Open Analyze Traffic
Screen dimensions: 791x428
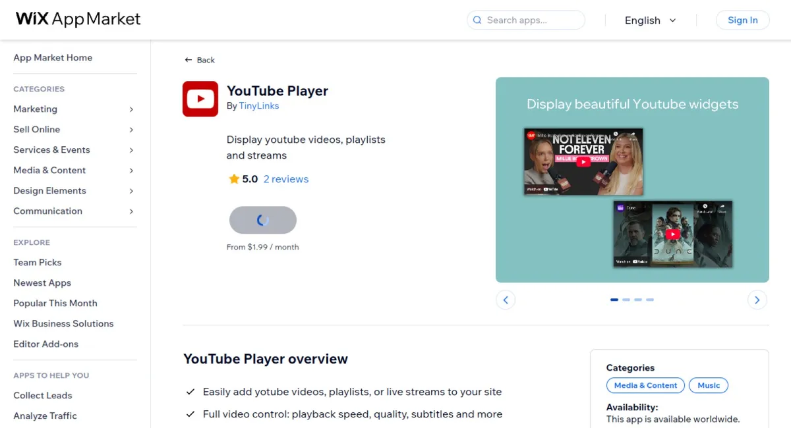45,416
